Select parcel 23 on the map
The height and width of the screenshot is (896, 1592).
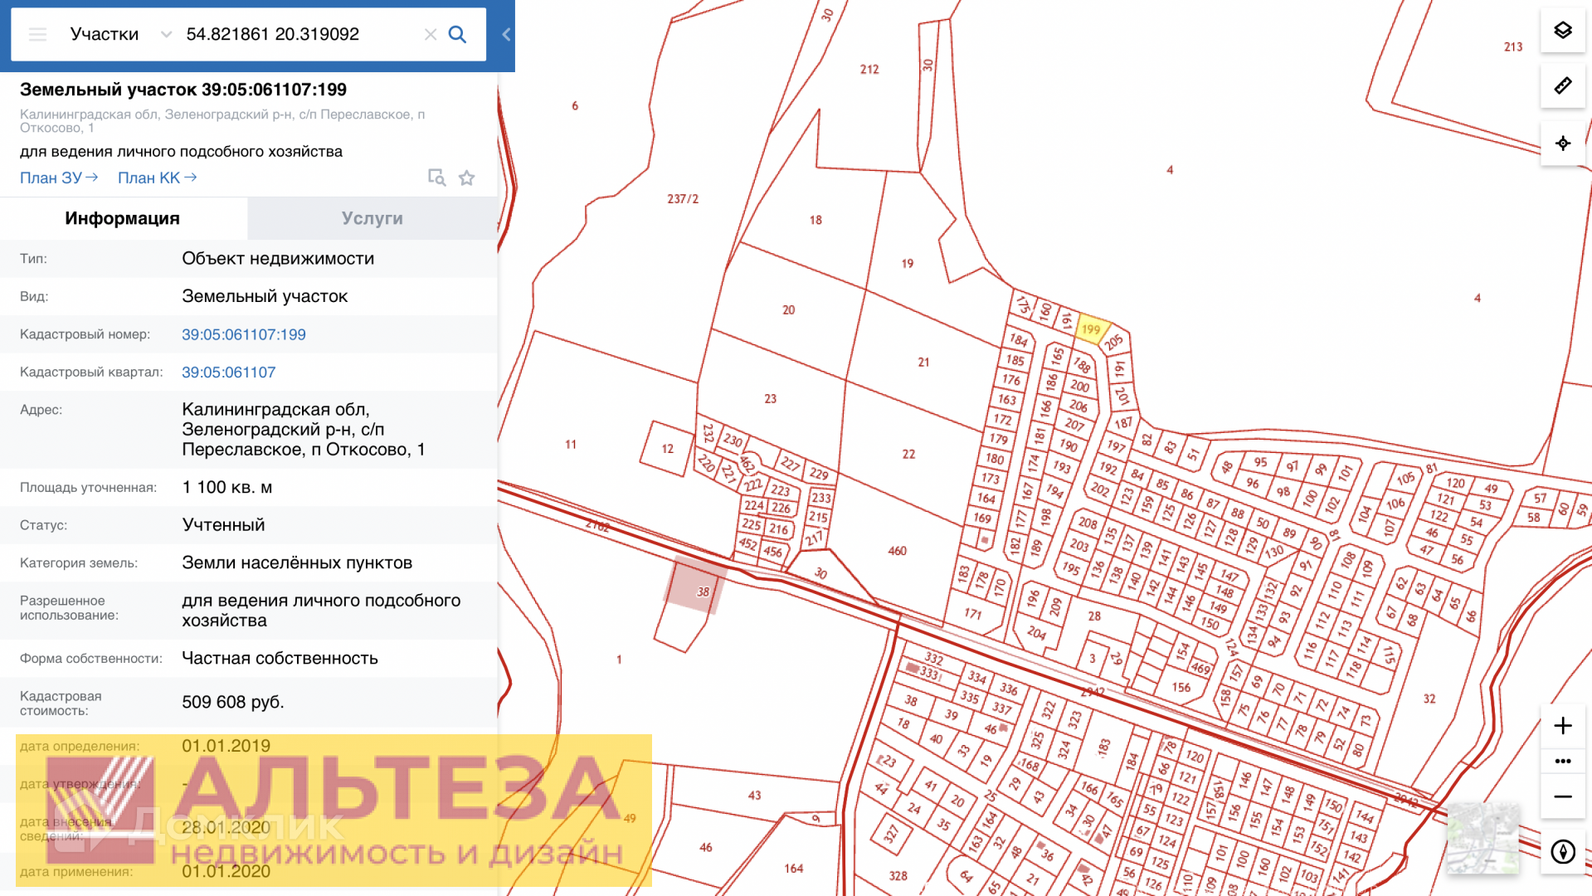[770, 399]
